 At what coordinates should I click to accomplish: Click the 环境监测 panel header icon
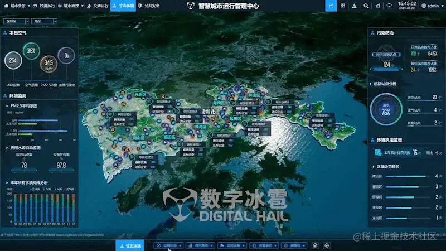coord(5,96)
